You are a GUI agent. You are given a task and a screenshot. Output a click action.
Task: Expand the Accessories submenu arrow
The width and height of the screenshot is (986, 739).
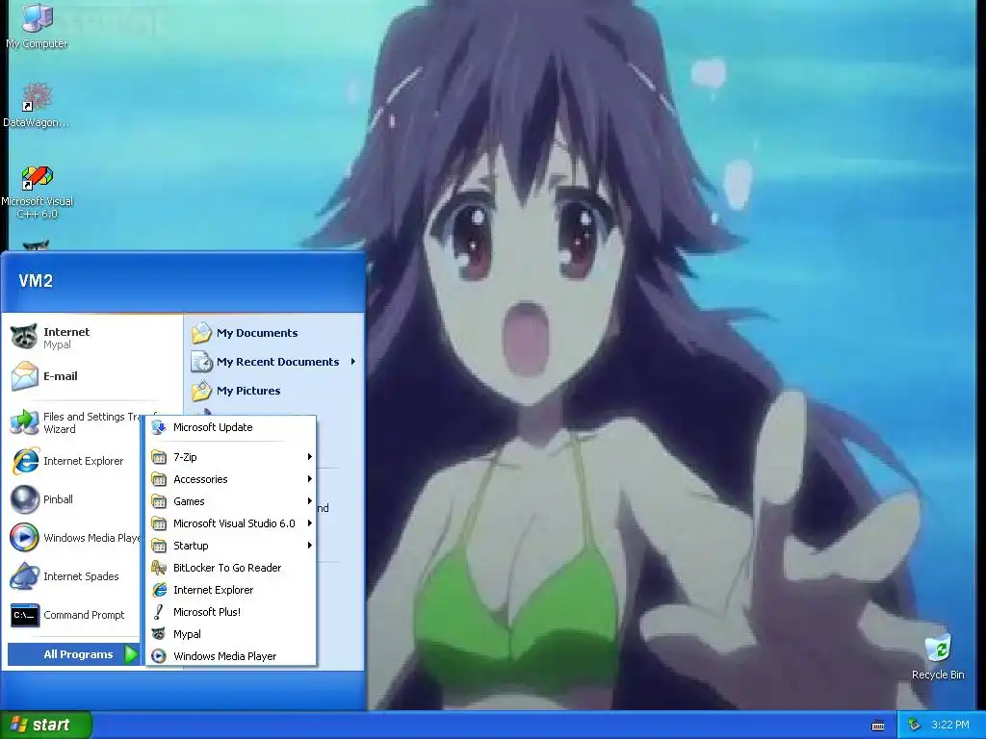[309, 479]
